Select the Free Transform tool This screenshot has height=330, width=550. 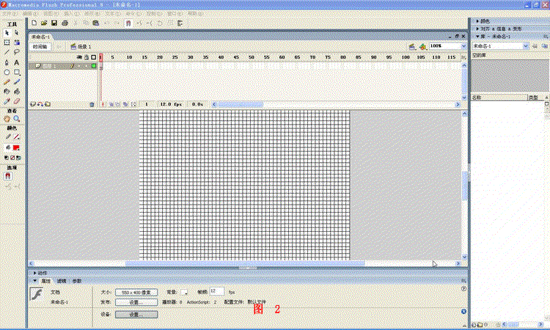click(x=7, y=43)
